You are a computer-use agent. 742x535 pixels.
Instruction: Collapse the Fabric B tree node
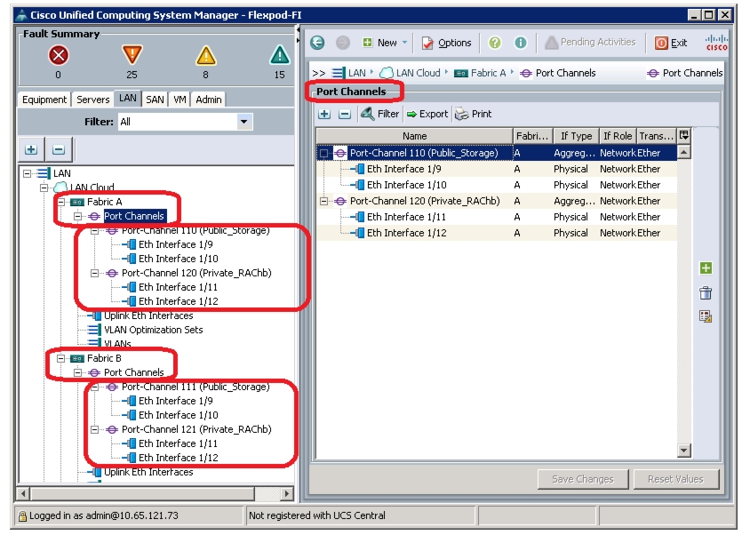61,358
